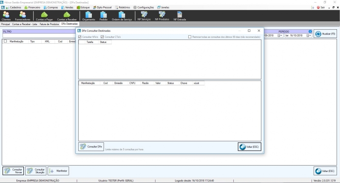Open Ordem de Serviço toolbar icon

pyautogui.click(x=122, y=16)
